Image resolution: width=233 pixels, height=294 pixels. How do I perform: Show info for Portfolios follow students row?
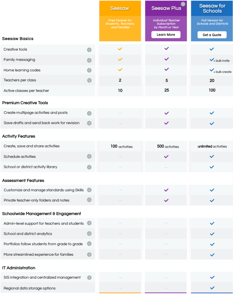[89, 244]
